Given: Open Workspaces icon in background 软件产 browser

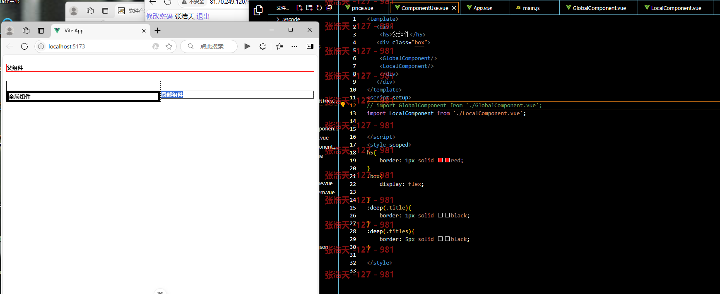Looking at the screenshot, I should coord(90,11).
